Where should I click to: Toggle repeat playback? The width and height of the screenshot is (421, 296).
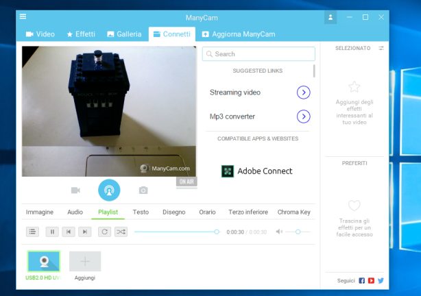[104, 232]
